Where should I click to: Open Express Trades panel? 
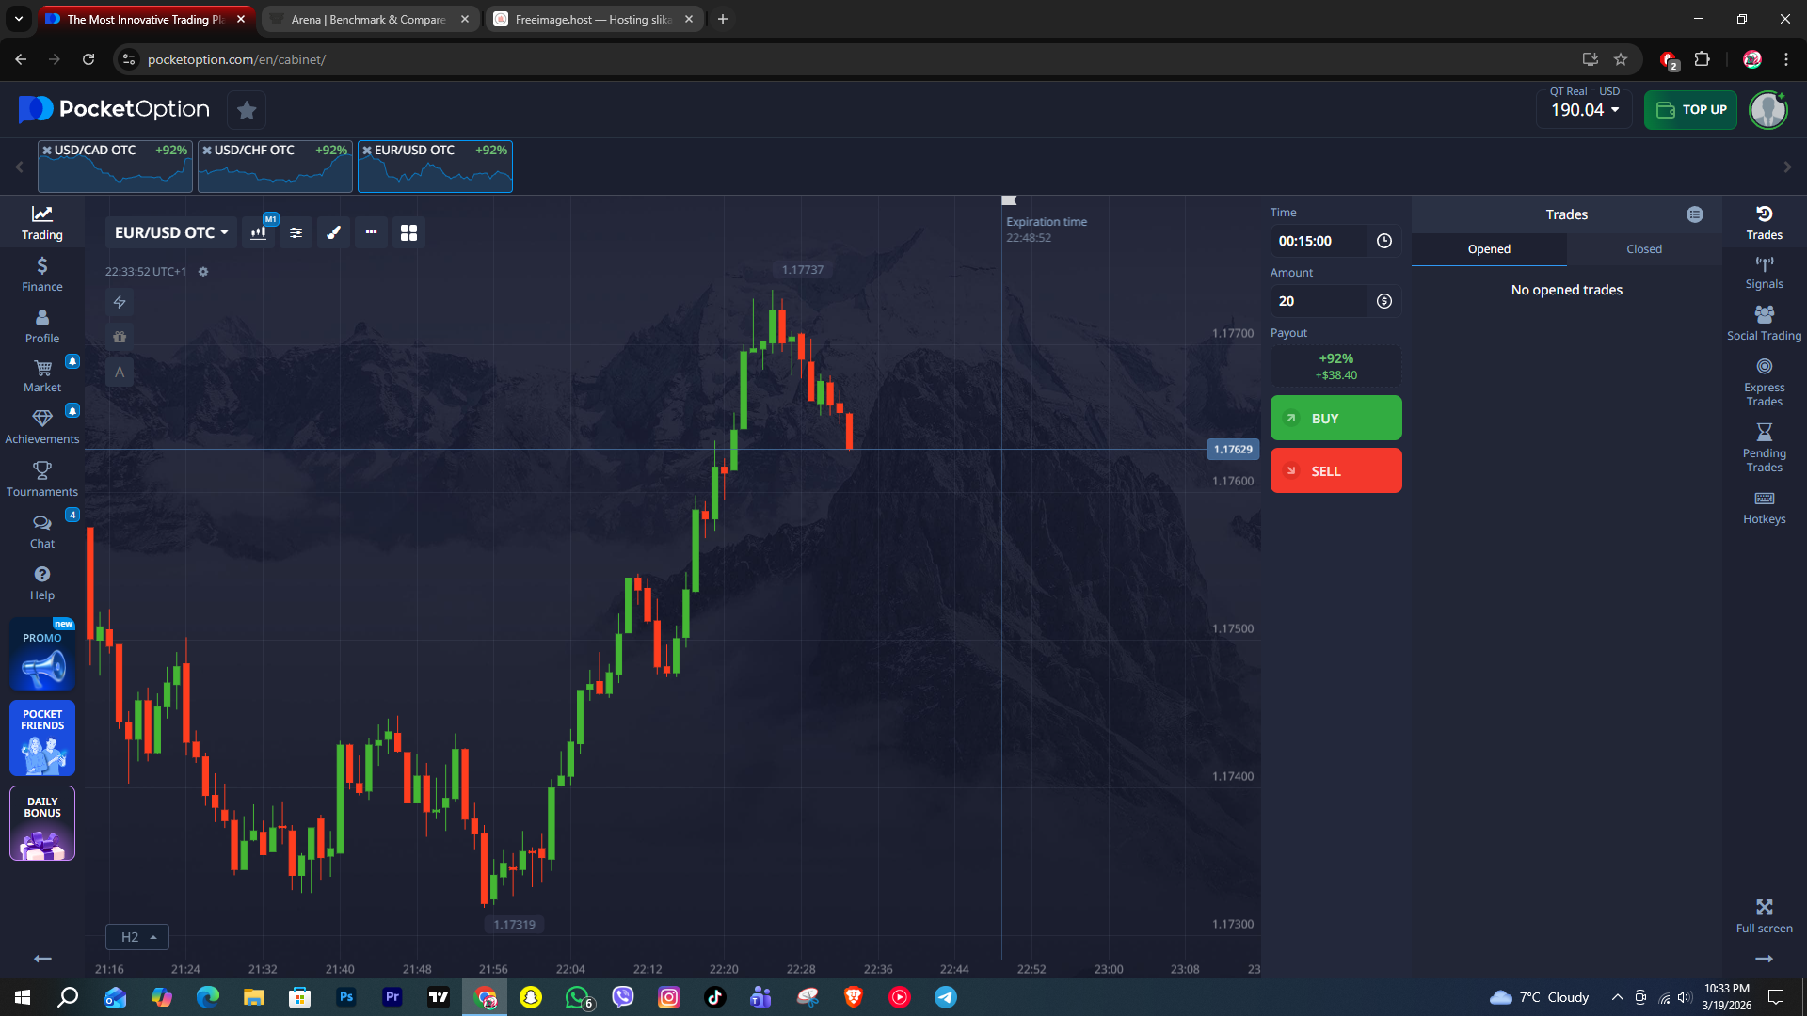click(1764, 381)
